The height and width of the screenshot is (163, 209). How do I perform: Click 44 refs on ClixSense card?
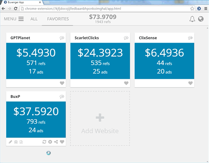click(x=164, y=63)
